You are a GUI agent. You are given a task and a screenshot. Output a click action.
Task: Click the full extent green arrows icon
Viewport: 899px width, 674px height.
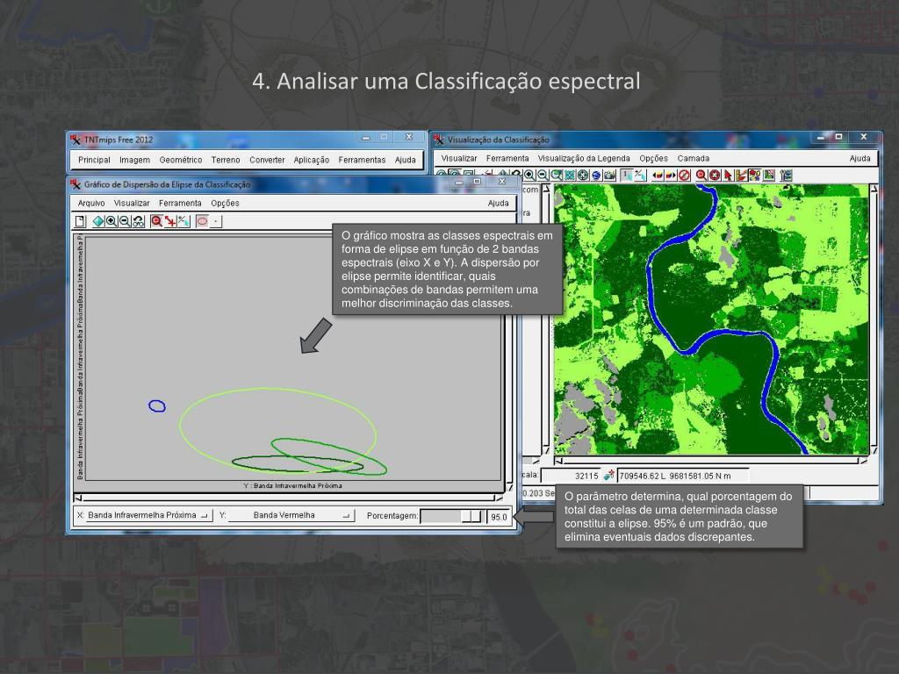[x=569, y=176]
